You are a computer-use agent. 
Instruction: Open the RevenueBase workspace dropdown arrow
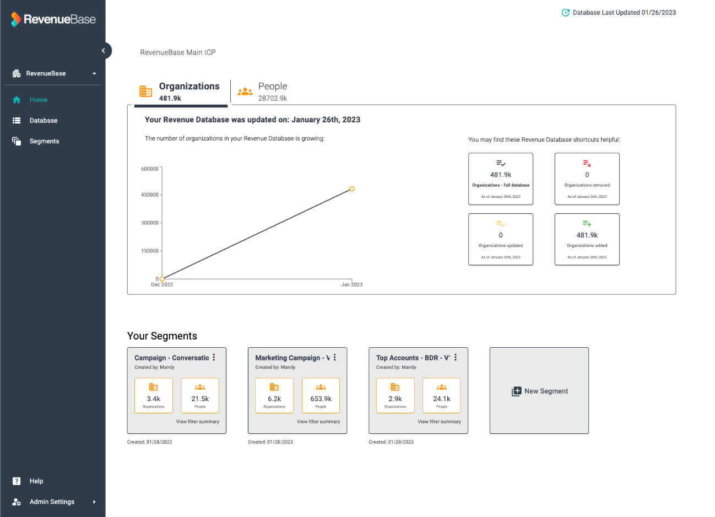pos(94,73)
